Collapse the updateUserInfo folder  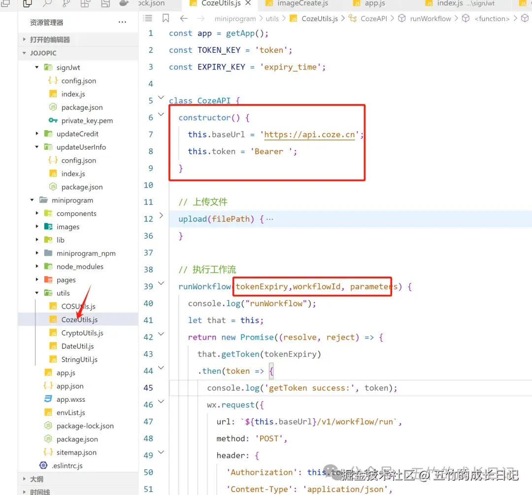click(37, 147)
